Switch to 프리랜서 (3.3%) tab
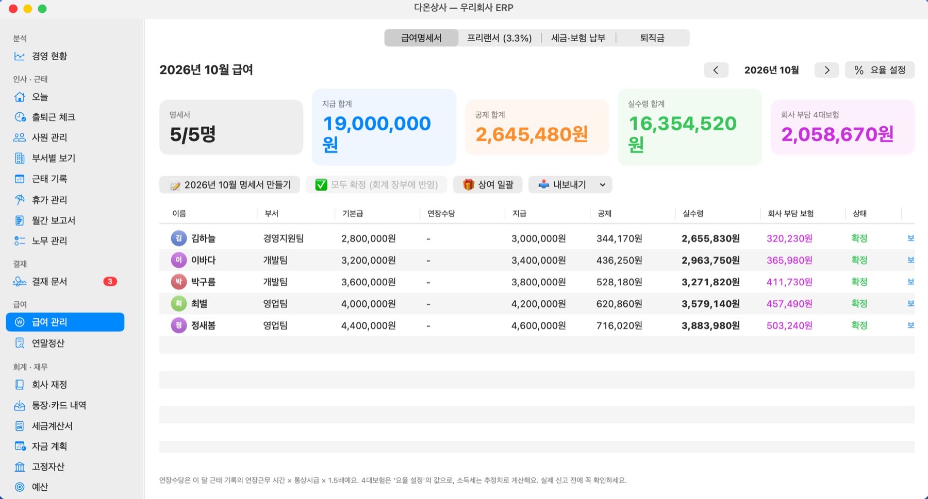Viewport: 928px width, 499px height. (x=500, y=38)
